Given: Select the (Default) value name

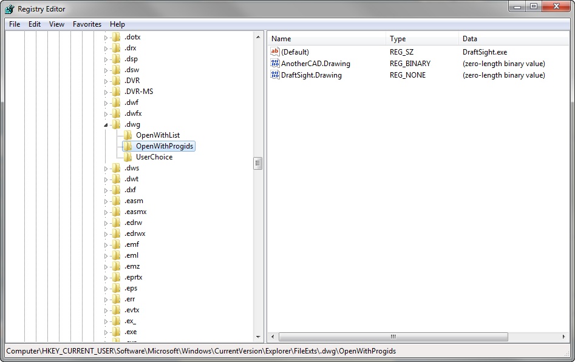Looking at the screenshot, I should pyautogui.click(x=295, y=52).
